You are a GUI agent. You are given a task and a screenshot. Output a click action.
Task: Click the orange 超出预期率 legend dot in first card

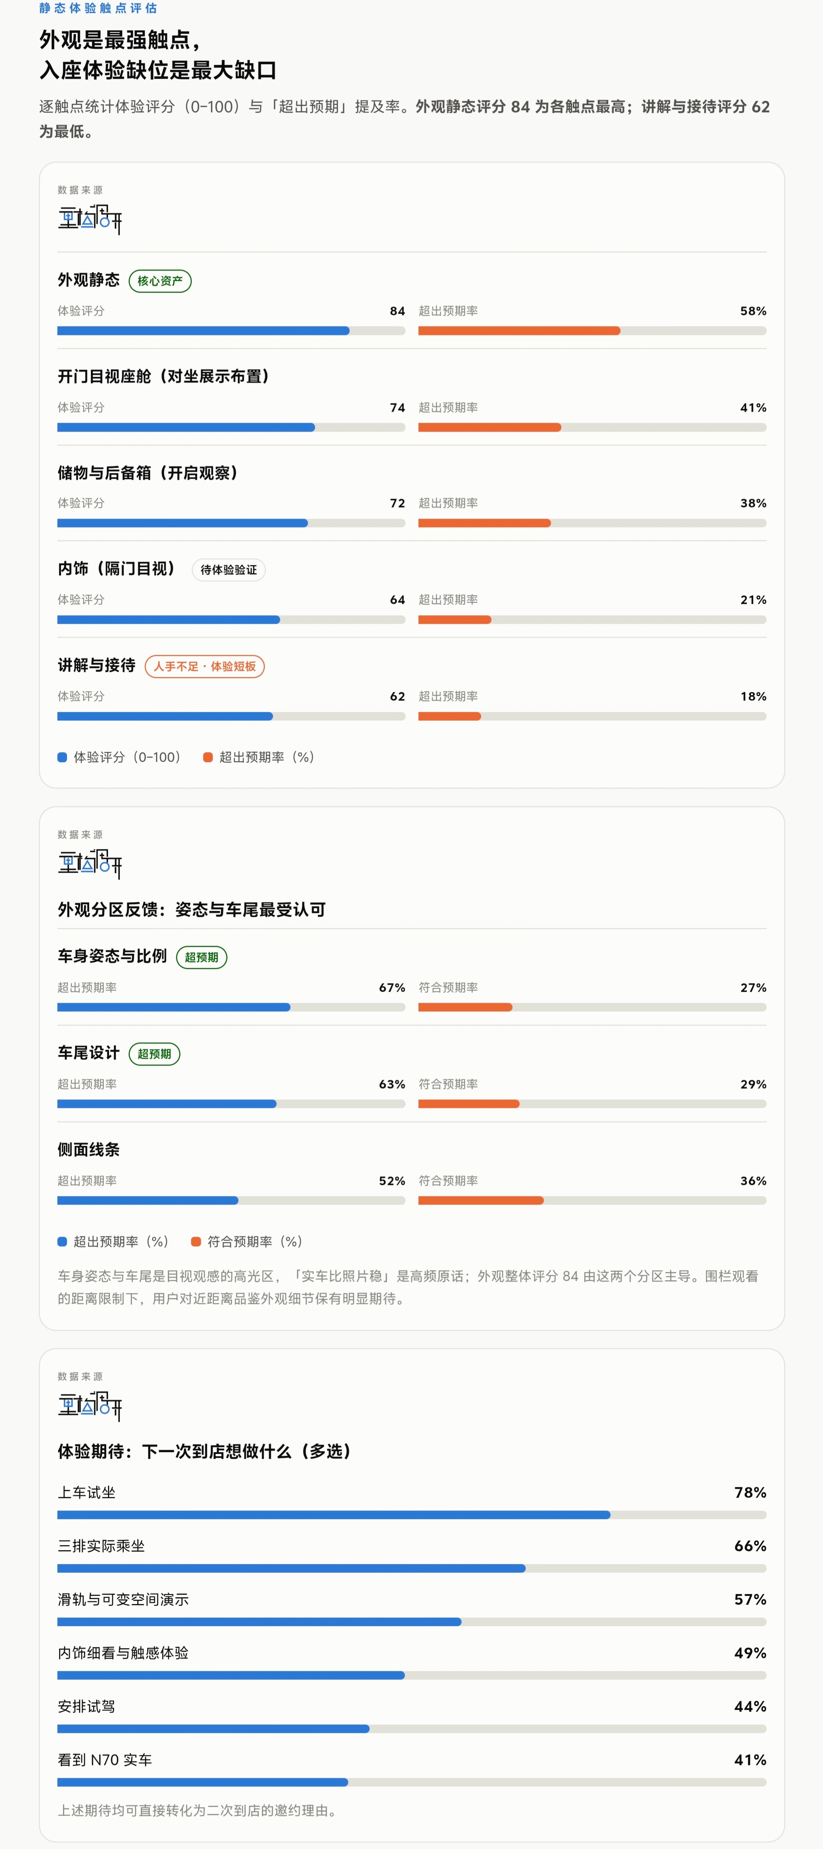(208, 757)
